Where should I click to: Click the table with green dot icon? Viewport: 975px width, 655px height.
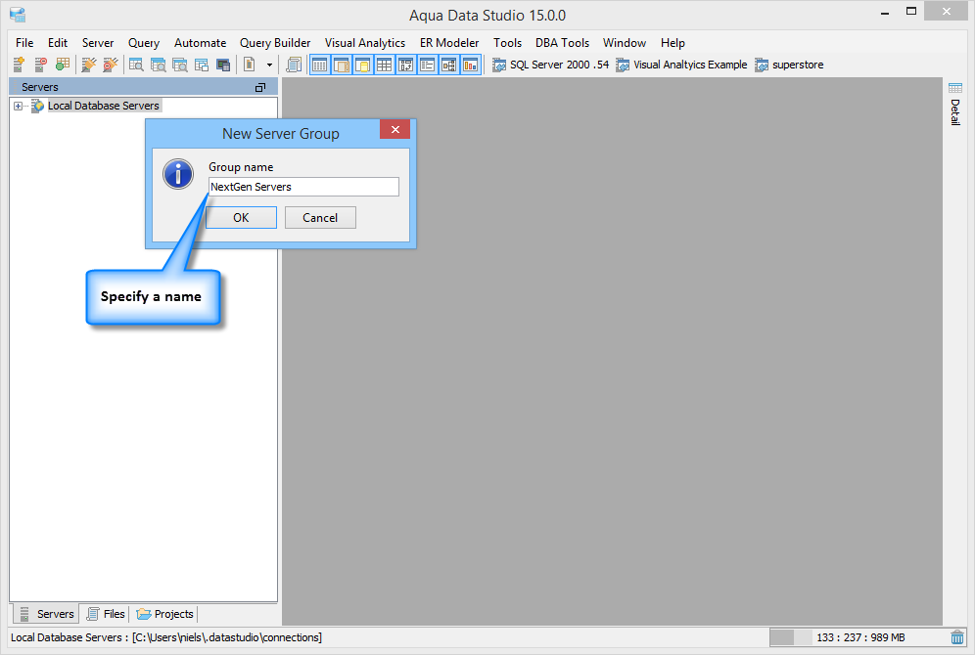63,65
